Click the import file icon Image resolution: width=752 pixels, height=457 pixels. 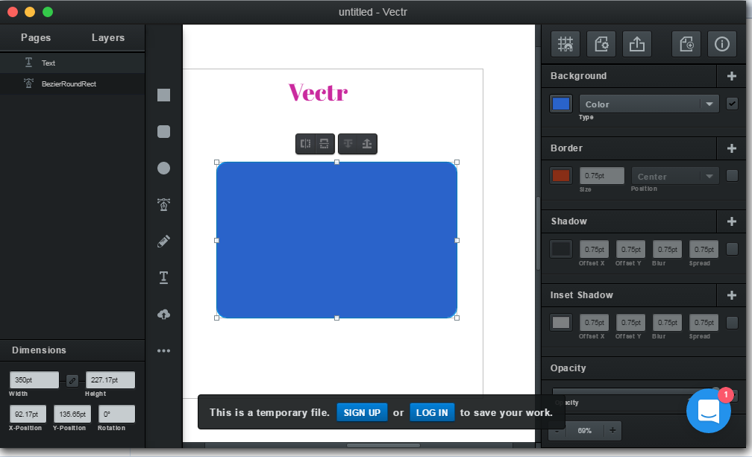[x=686, y=44]
